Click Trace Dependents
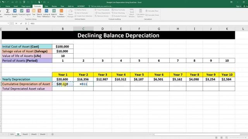Viewport: 248px width, 139px height. tap(102, 13)
